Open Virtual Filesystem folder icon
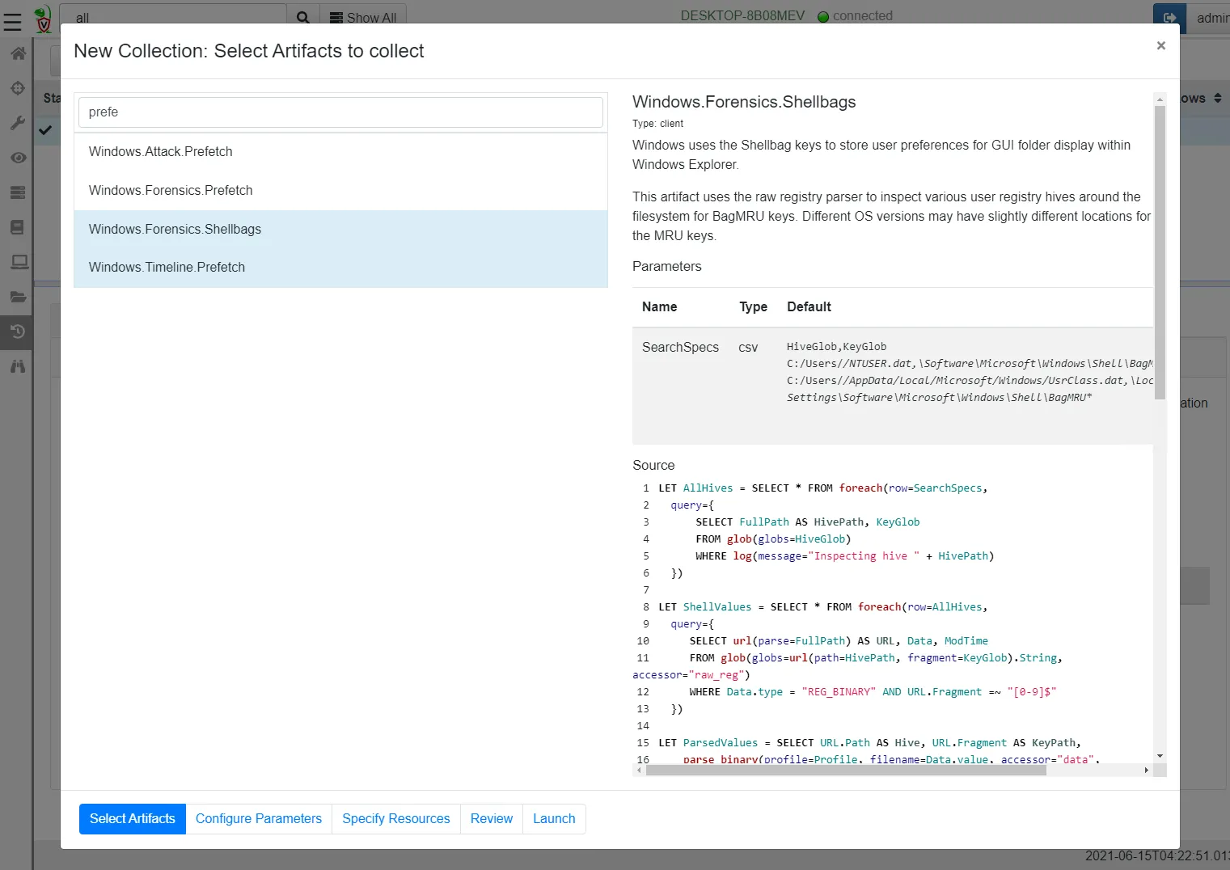This screenshot has height=870, width=1230. (17, 297)
